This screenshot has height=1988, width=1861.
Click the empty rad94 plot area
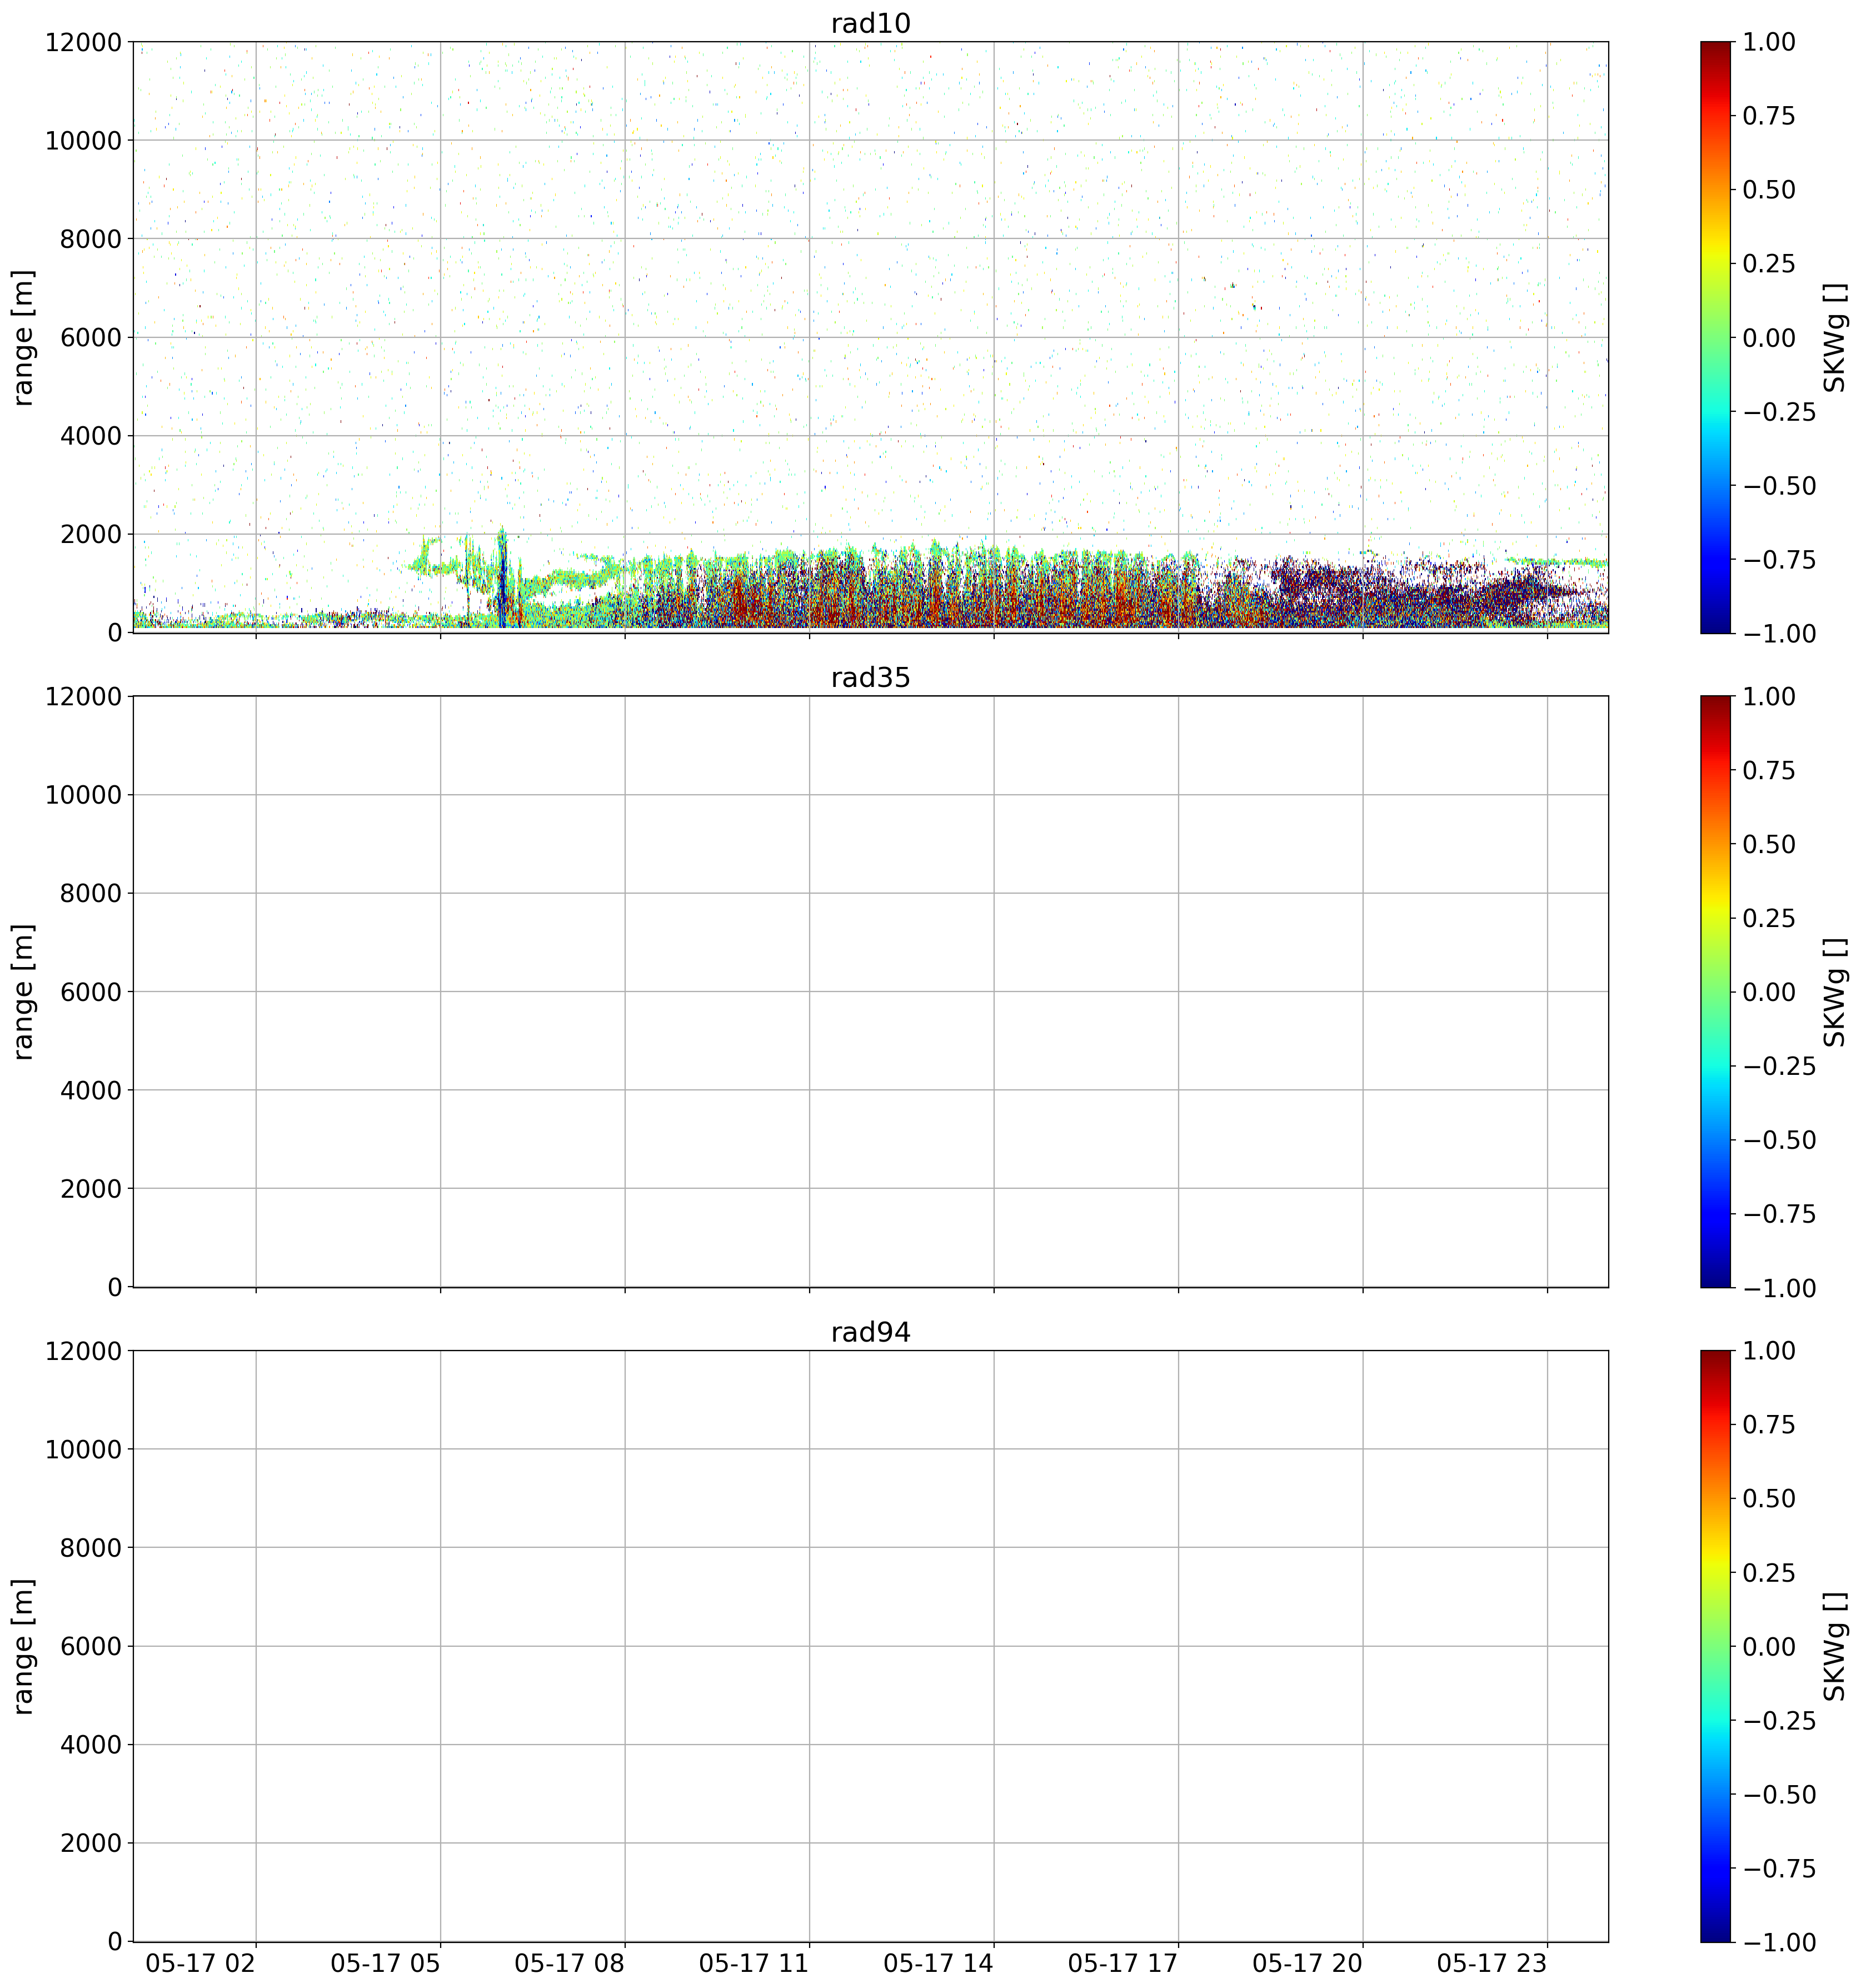coord(870,1647)
